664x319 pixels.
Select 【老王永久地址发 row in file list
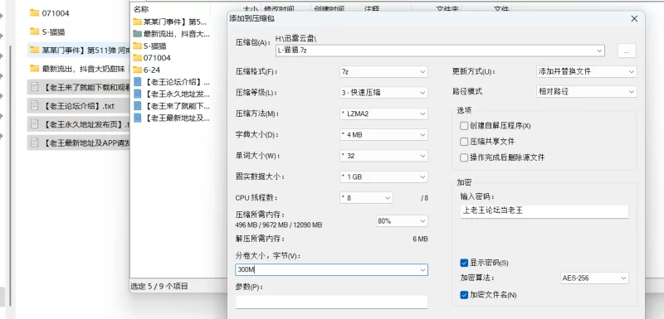[x=171, y=94]
